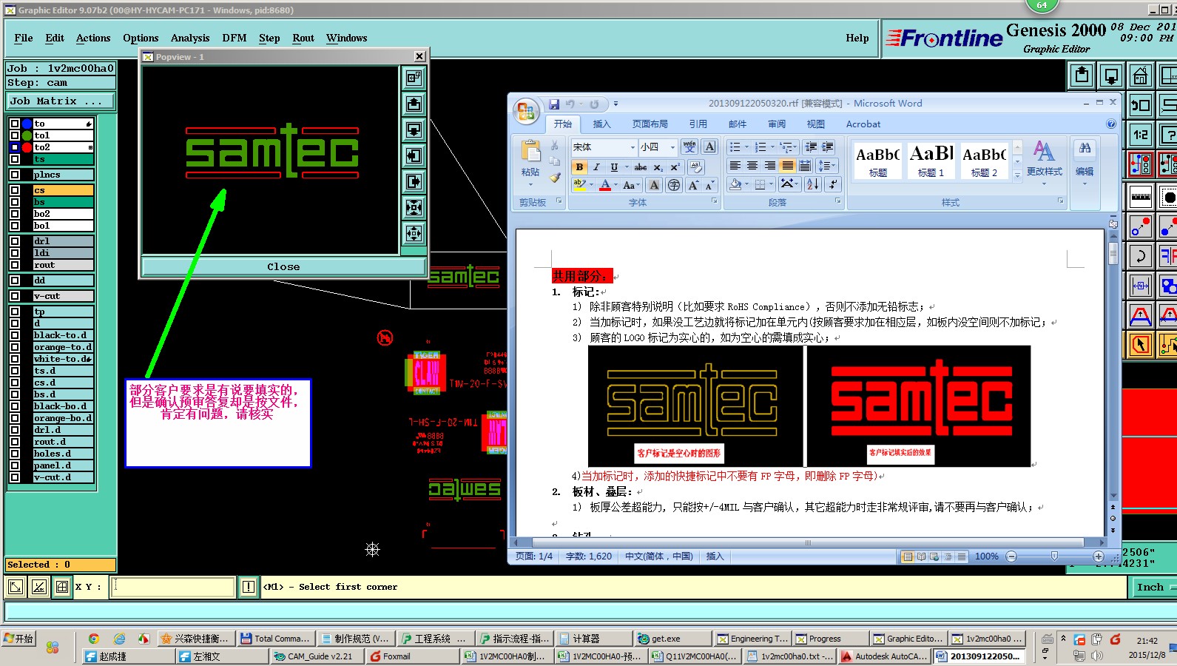Toggle Bold in Word ribbon
Viewport: 1177px width, 666px height.
point(579,166)
